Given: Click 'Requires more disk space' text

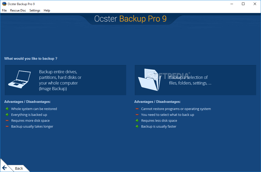Looking at the screenshot, I should [x=30, y=120].
